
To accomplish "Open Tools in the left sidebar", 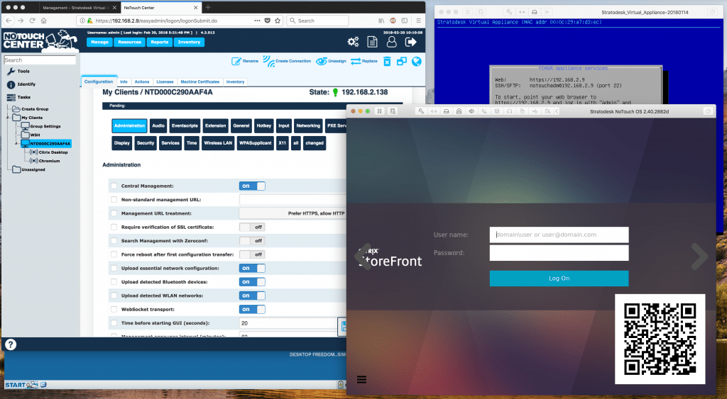I will tap(18, 72).
